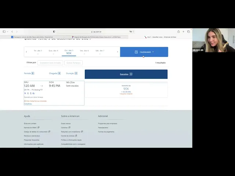Select the Ter. dez. 3 date

point(38,52)
